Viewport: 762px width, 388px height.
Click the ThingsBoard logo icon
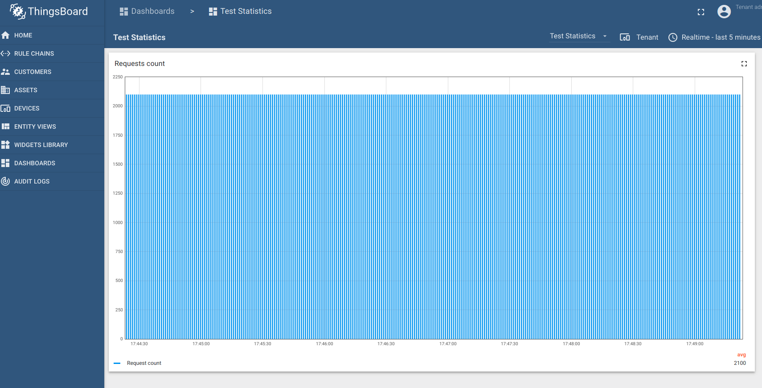pos(17,12)
